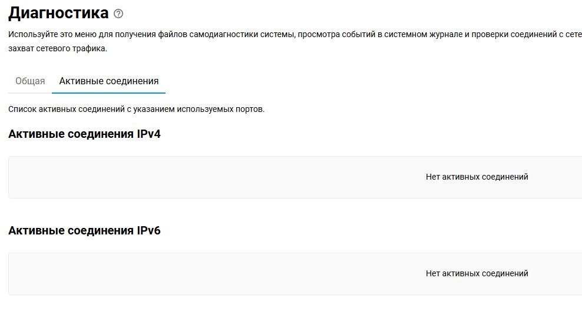Click the 'Используйте это меню' description start
Viewport: 582px width, 311px height.
(47, 35)
